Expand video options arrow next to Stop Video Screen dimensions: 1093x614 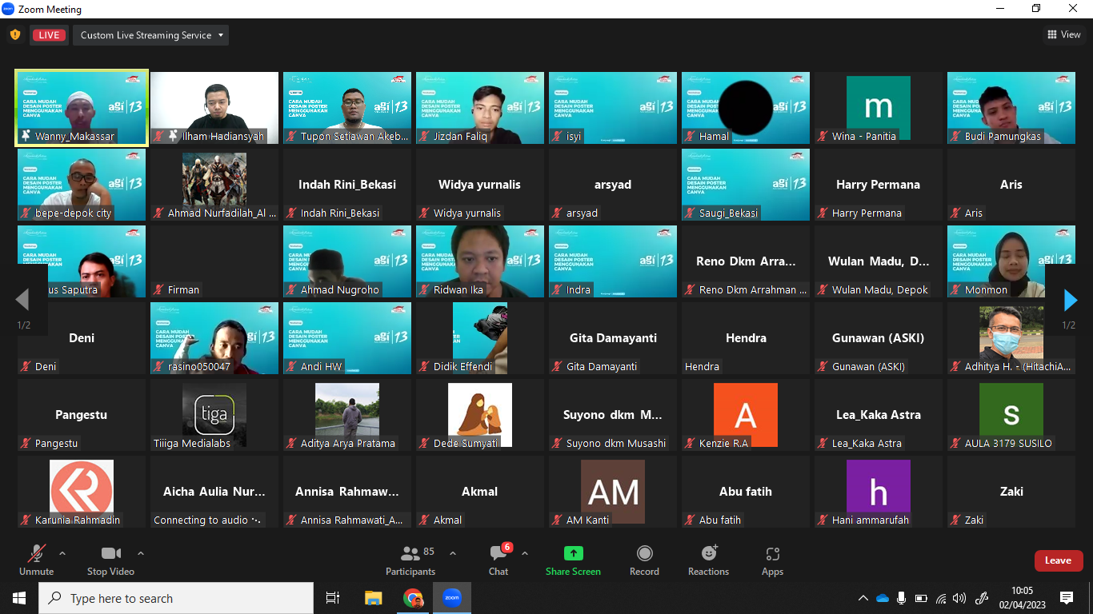[x=141, y=553]
